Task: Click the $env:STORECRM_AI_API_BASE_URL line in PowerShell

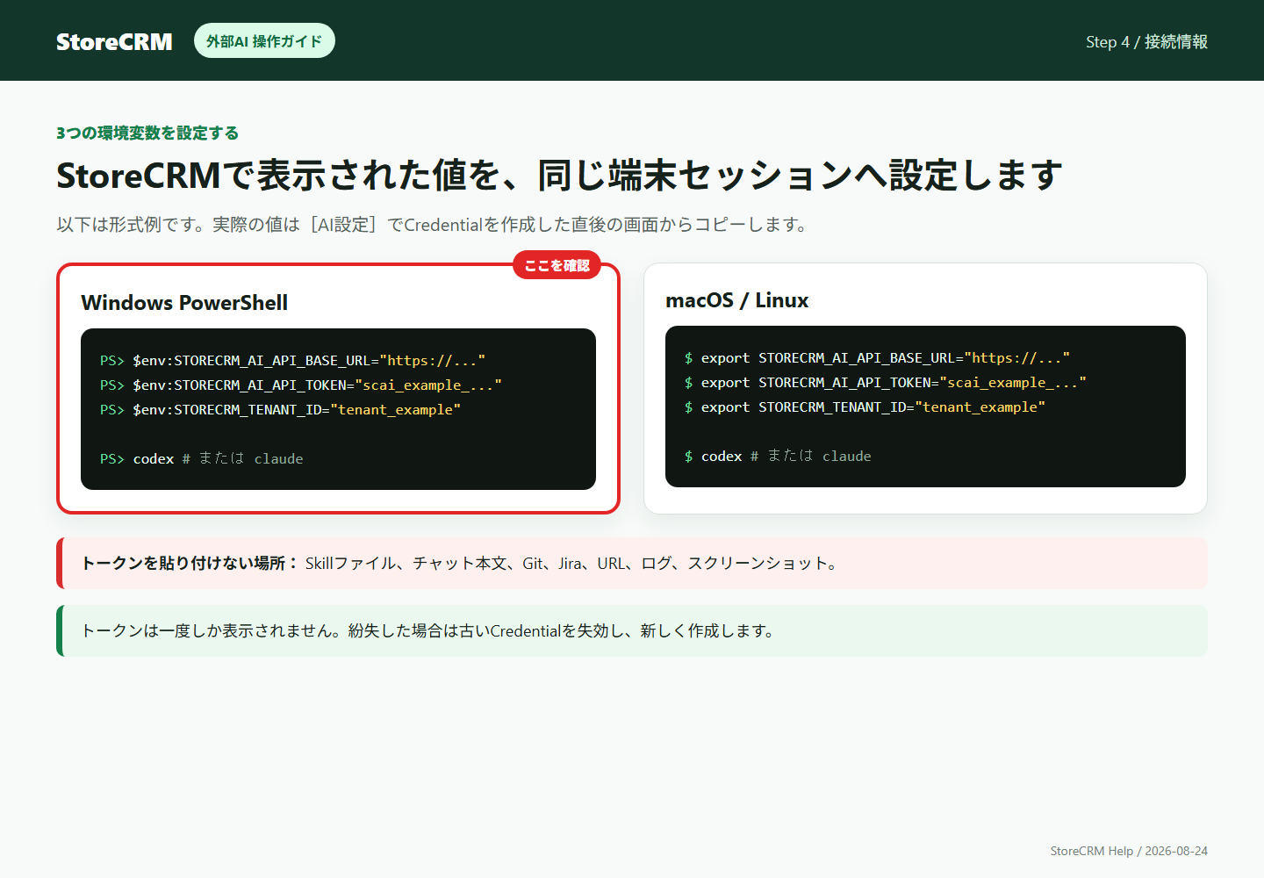Action: 292,361
